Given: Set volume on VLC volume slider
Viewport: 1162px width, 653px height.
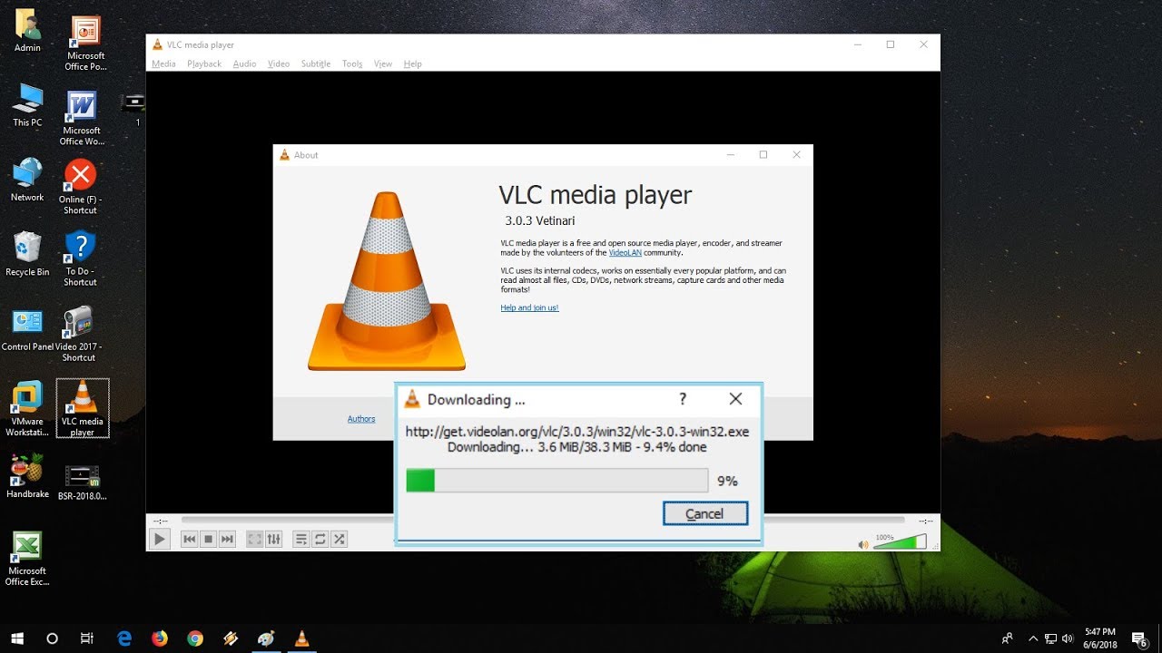Looking at the screenshot, I should pyautogui.click(x=900, y=542).
